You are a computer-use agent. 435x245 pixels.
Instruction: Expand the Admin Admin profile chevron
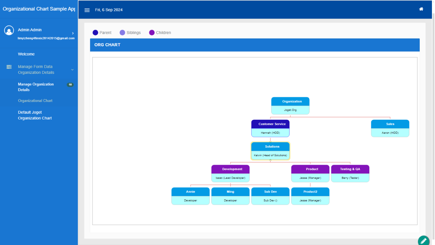click(73, 33)
